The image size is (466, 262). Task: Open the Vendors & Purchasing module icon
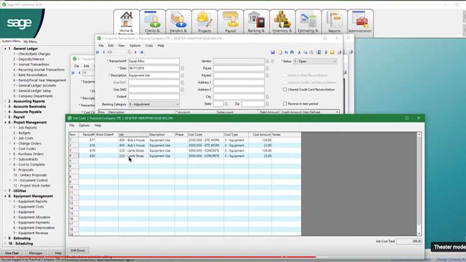tap(178, 22)
